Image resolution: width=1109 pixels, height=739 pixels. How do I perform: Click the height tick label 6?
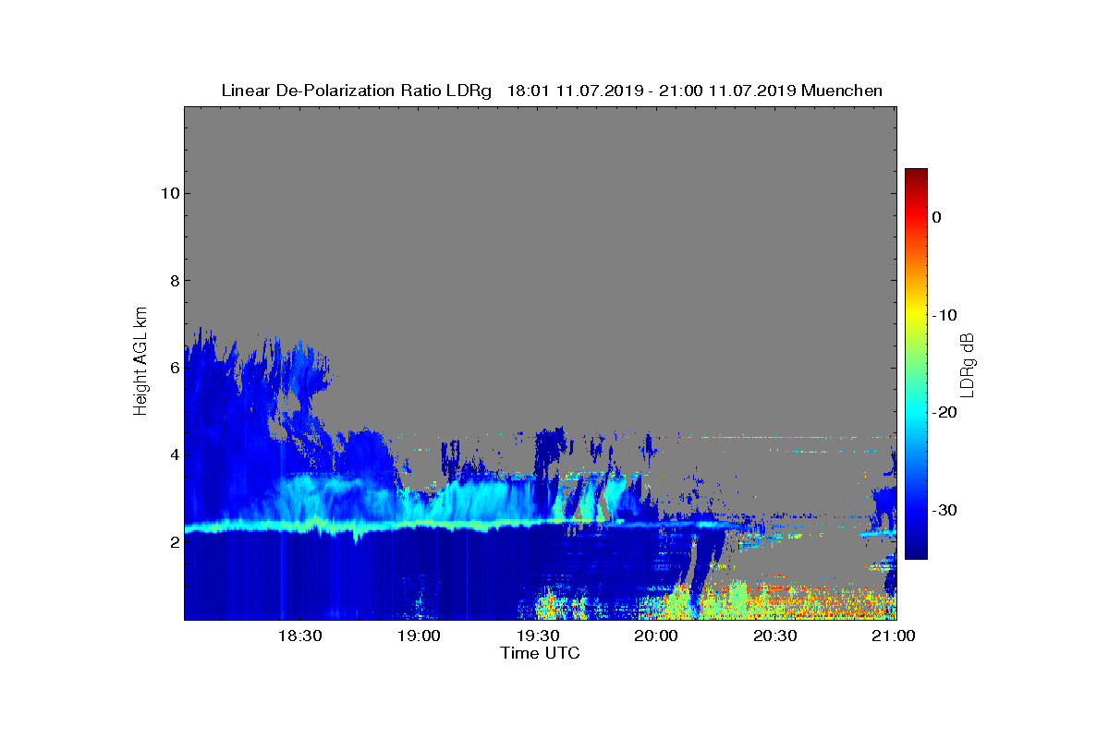pos(173,368)
